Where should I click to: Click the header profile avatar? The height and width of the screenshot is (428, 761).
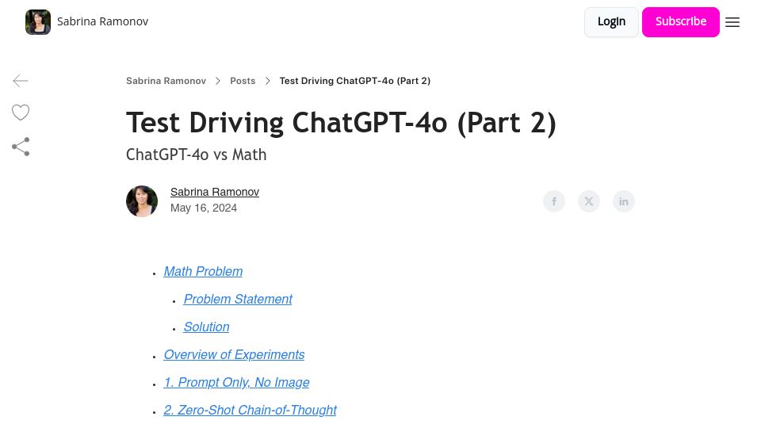(38, 22)
